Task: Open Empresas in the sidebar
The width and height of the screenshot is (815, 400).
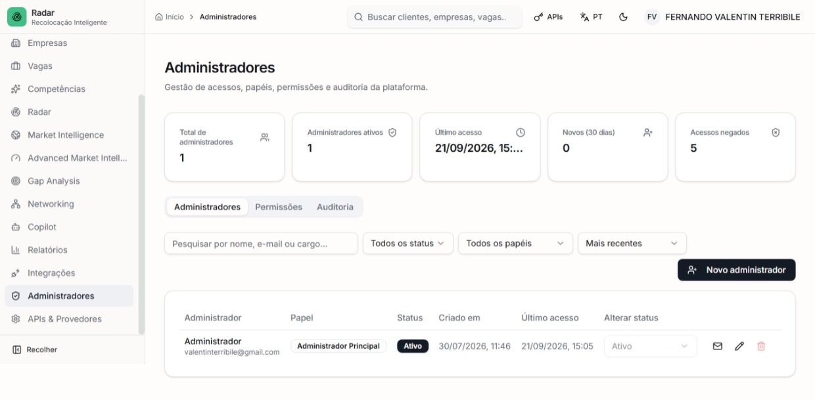Action: click(69, 43)
